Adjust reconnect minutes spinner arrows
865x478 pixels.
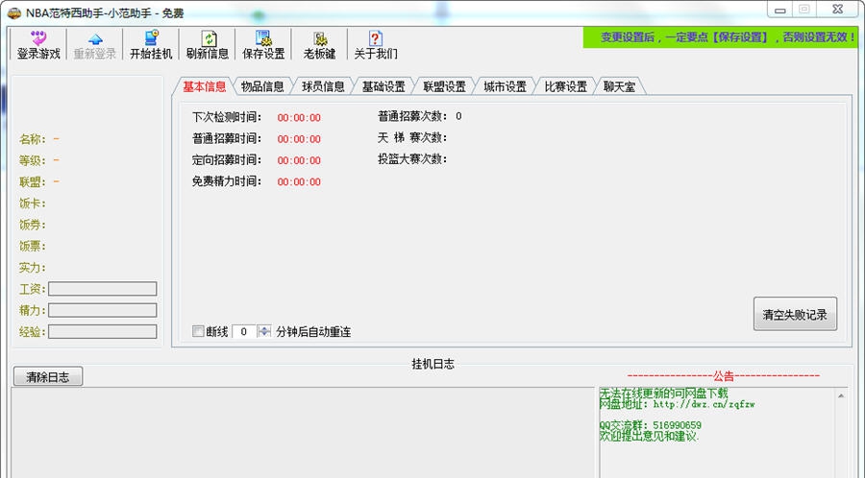pos(264,331)
